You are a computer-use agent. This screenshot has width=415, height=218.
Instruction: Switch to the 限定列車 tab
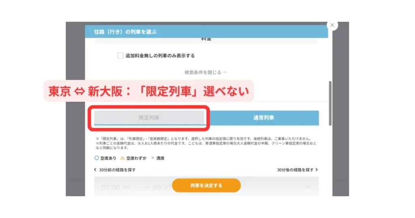pyautogui.click(x=149, y=118)
